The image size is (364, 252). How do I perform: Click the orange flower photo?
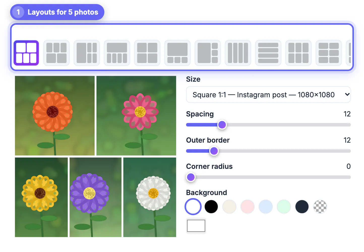[x=55, y=116]
